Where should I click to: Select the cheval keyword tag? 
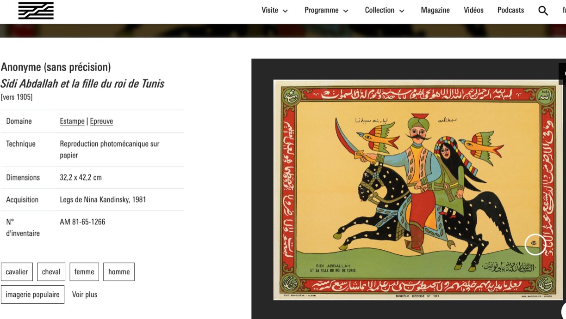point(51,272)
